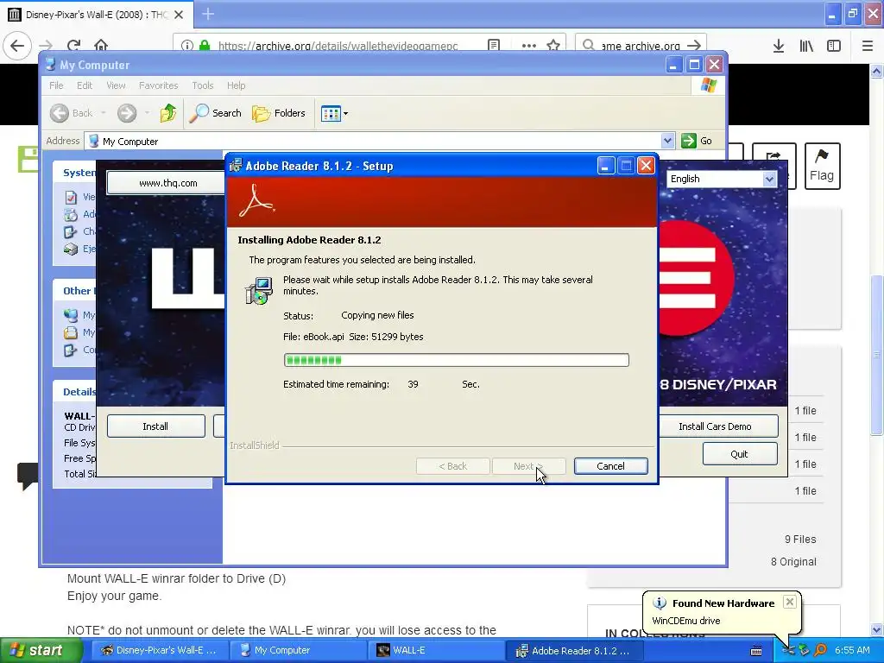Minimize the Adobe Reader Setup window

click(x=605, y=166)
